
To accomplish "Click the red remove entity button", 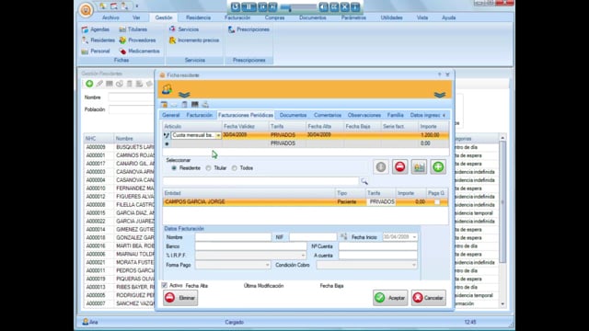I will tap(399, 166).
